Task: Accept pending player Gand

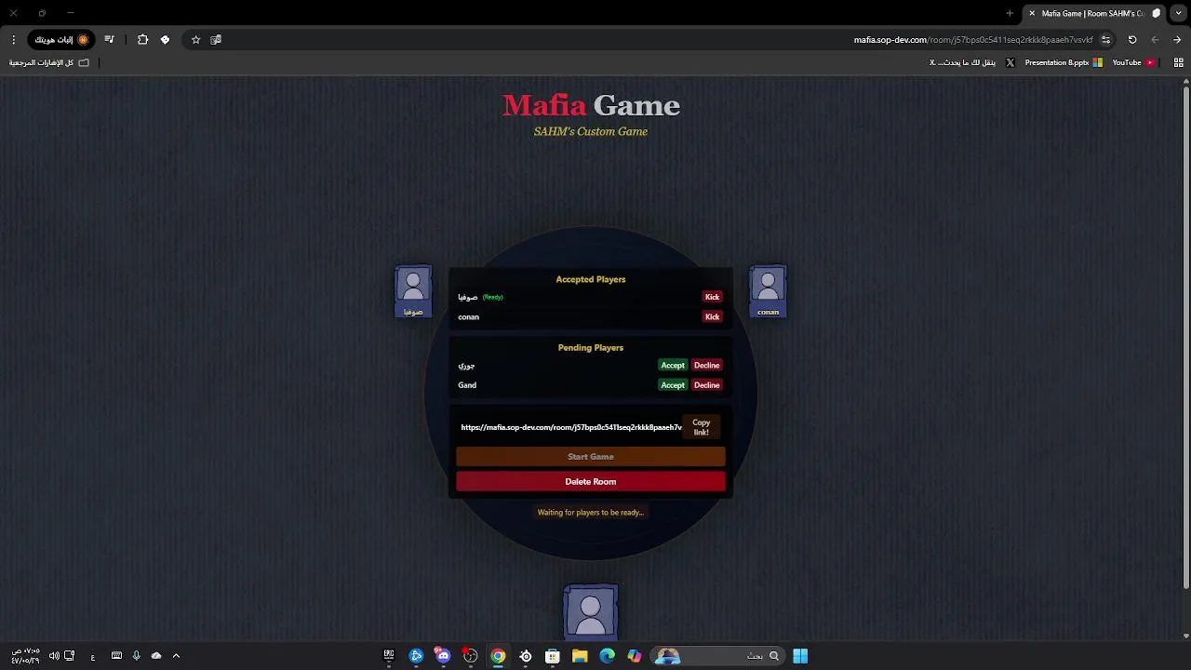Action: point(673,385)
